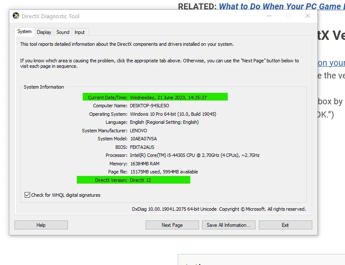345x265 pixels.
Task: Click the DxDiag 10.00.19041.2075 version text
Action: (x=174, y=209)
